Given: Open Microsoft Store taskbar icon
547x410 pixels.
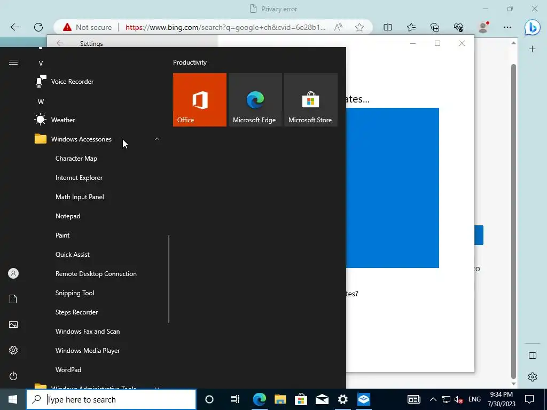Looking at the screenshot, I should click(x=301, y=399).
